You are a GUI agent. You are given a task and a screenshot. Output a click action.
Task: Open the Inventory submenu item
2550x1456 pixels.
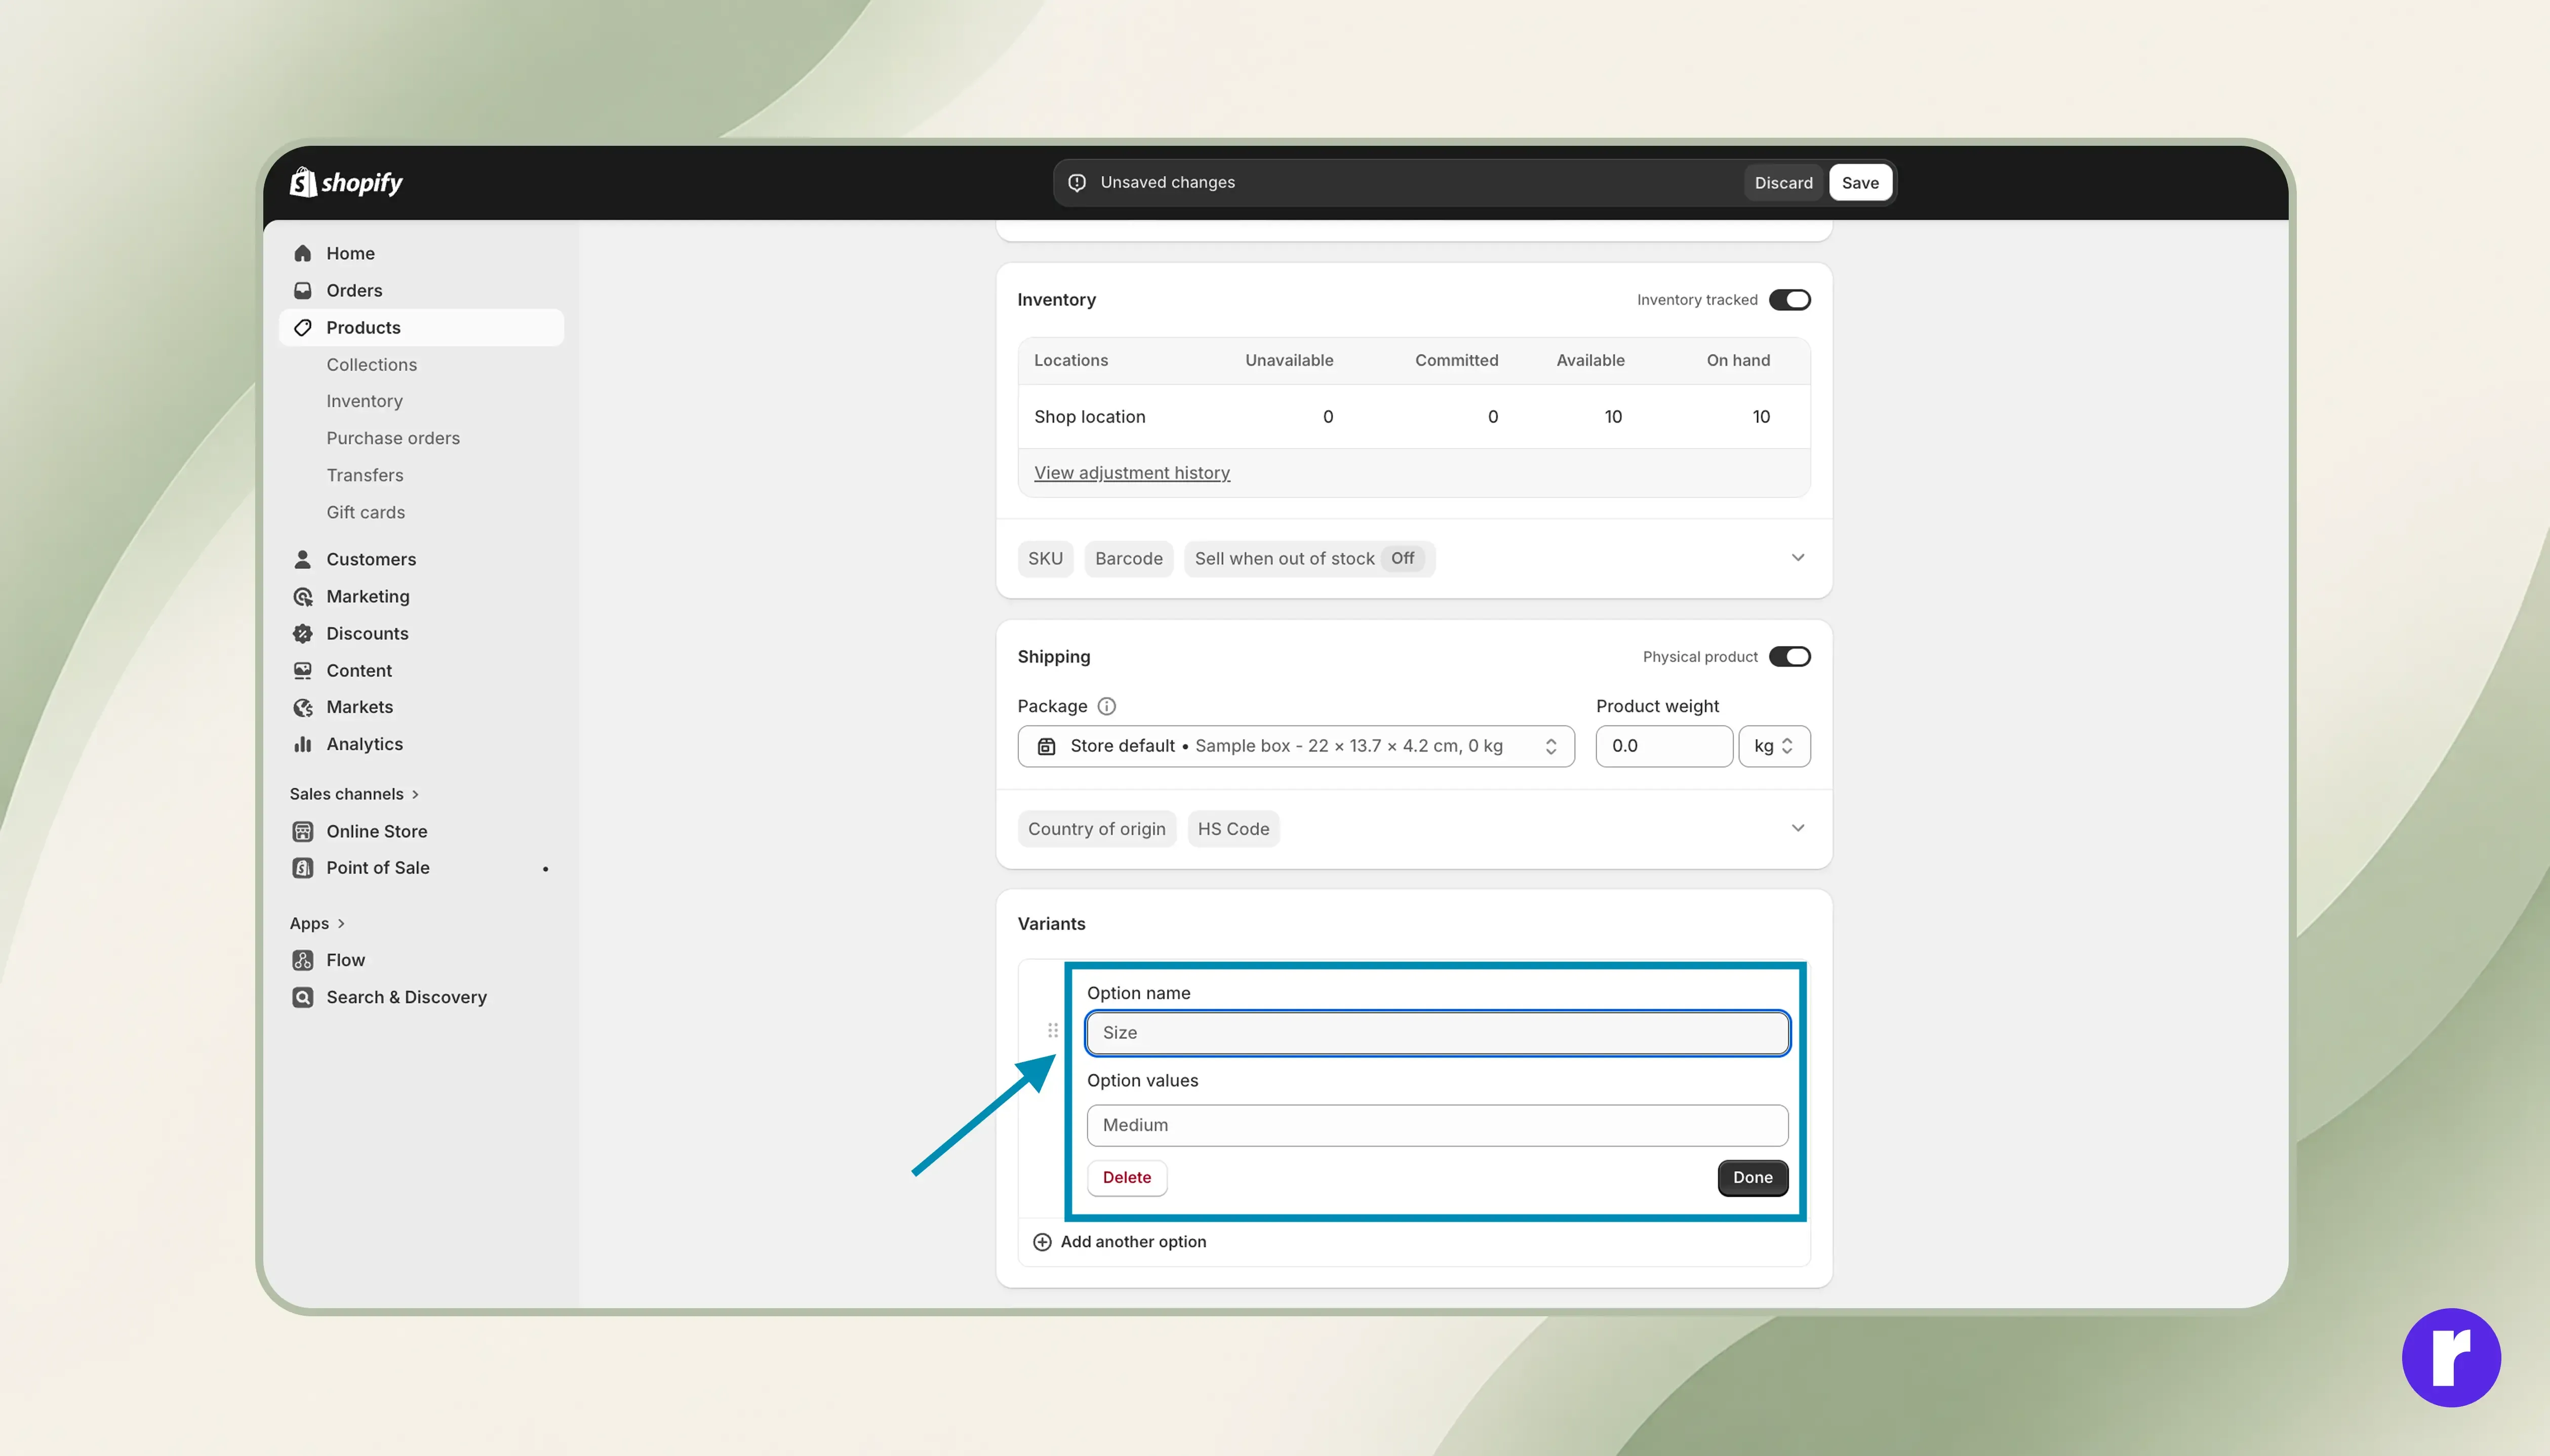(x=364, y=401)
